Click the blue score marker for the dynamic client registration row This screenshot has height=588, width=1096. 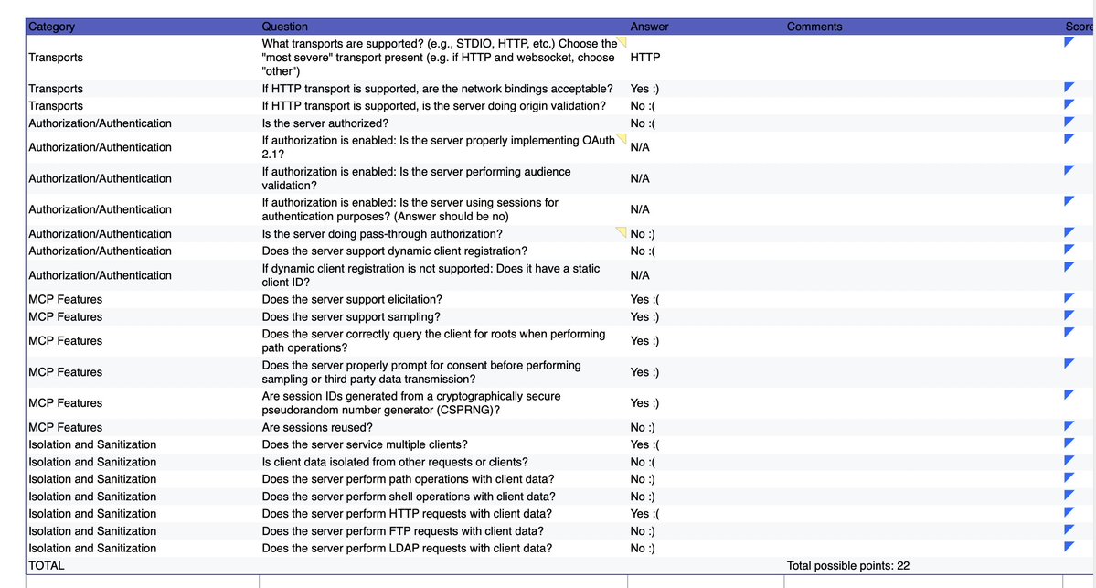(x=1069, y=250)
